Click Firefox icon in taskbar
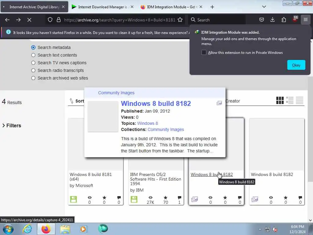Screen dimensions: 313x235 point(46,229)
